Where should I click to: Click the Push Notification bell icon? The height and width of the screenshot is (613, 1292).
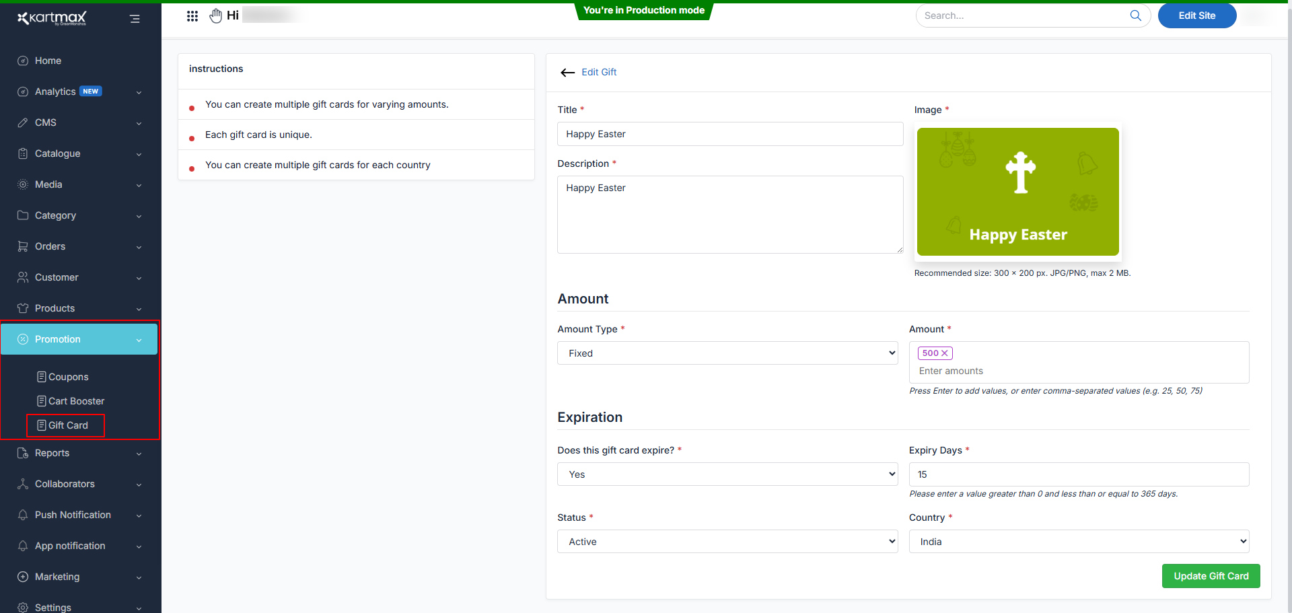(x=23, y=515)
